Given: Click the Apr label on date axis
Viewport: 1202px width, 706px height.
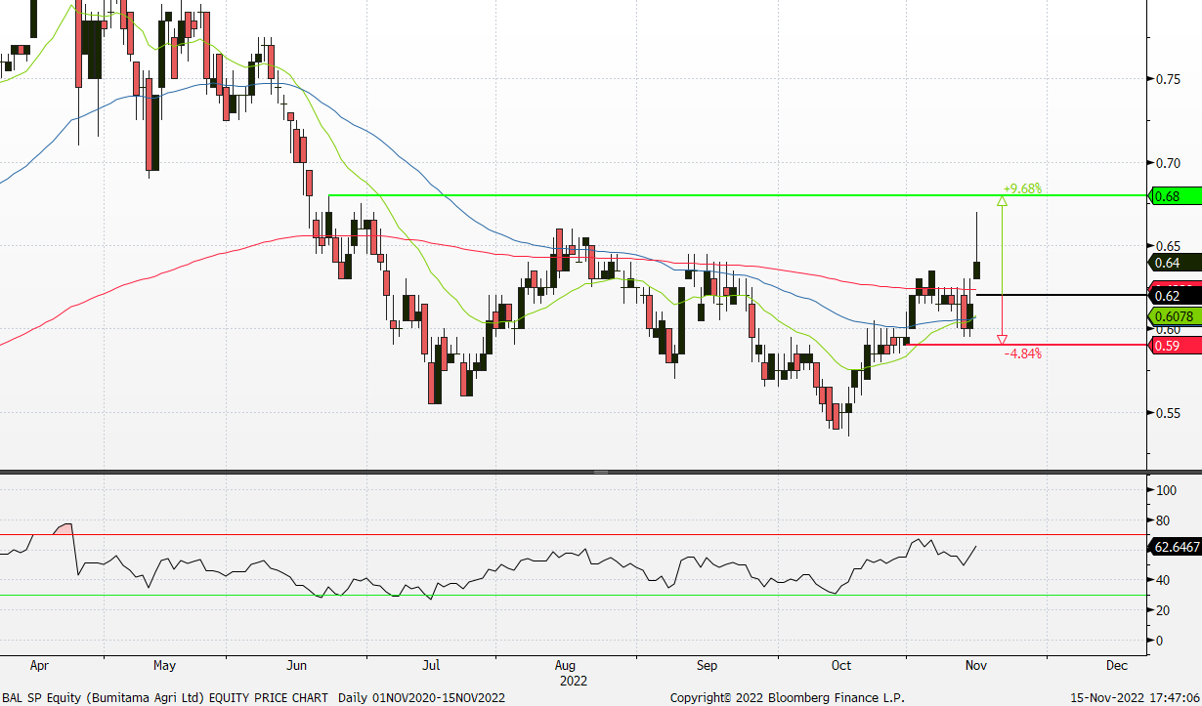Looking at the screenshot, I should [40, 666].
